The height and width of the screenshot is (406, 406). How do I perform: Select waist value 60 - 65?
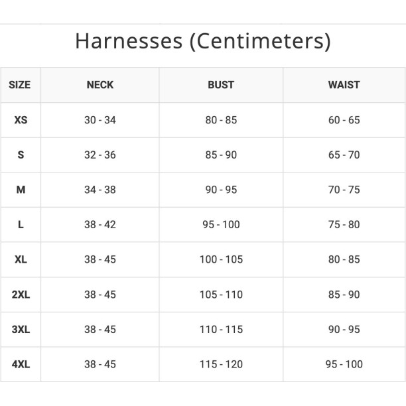pyautogui.click(x=344, y=120)
